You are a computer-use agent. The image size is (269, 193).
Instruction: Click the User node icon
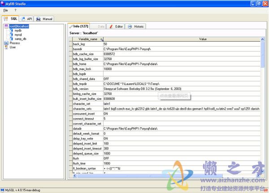6,47
